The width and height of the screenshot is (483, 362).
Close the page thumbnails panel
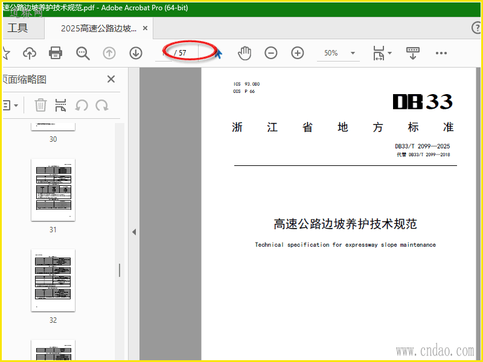[111, 79]
